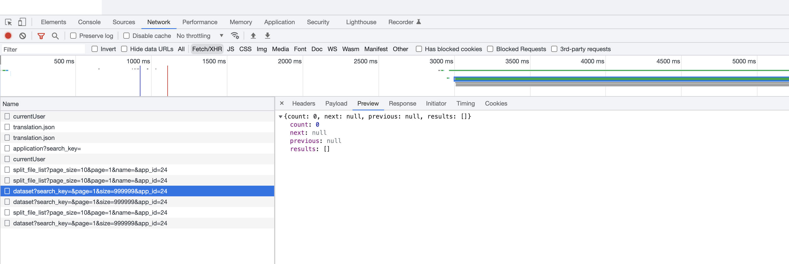
Task: Show the request Payload tab
Action: click(336, 104)
